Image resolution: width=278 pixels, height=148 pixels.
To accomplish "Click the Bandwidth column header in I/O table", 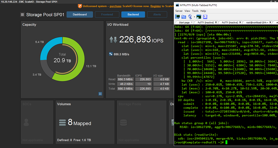I will coord(124,75).
